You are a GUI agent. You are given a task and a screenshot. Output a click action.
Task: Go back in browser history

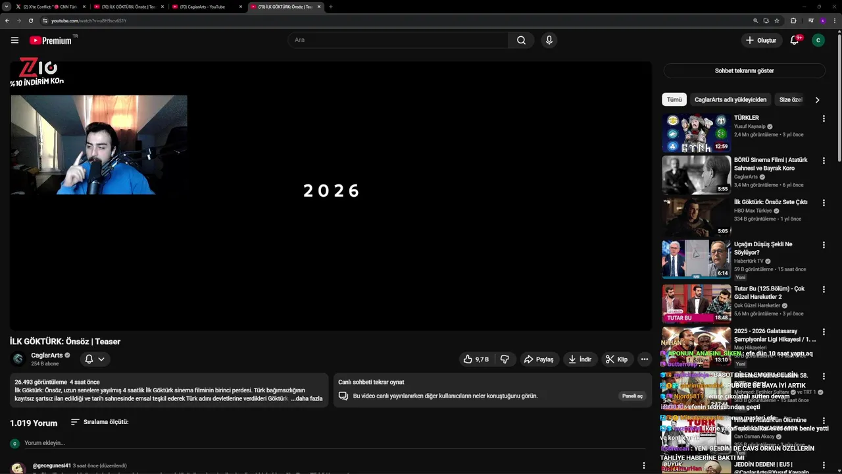click(7, 20)
